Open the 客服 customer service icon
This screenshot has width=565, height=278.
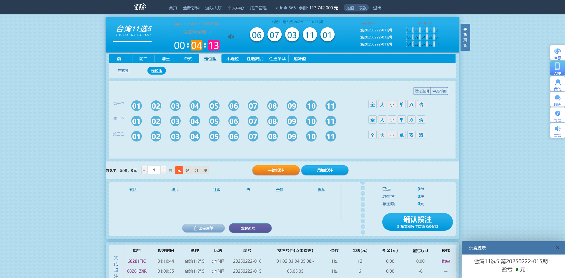557,53
